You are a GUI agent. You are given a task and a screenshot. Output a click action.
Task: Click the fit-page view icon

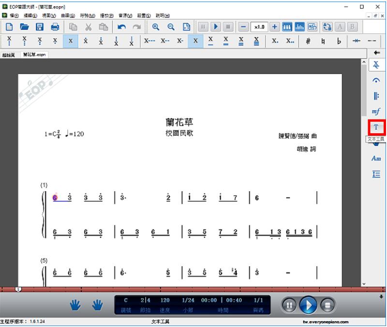pos(186,27)
